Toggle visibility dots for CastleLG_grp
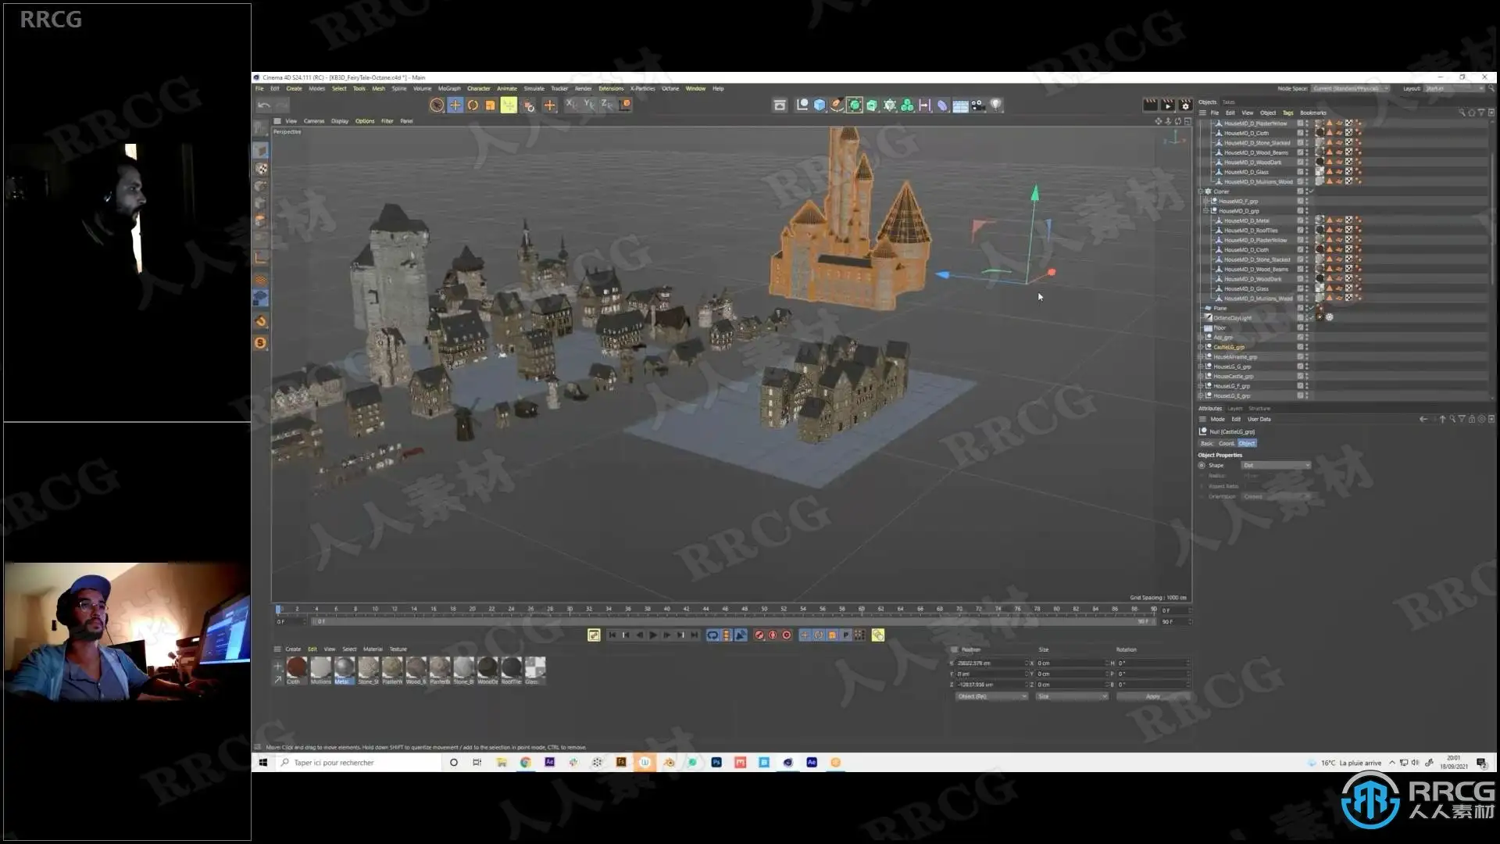The width and height of the screenshot is (1500, 844). pos(1306,347)
